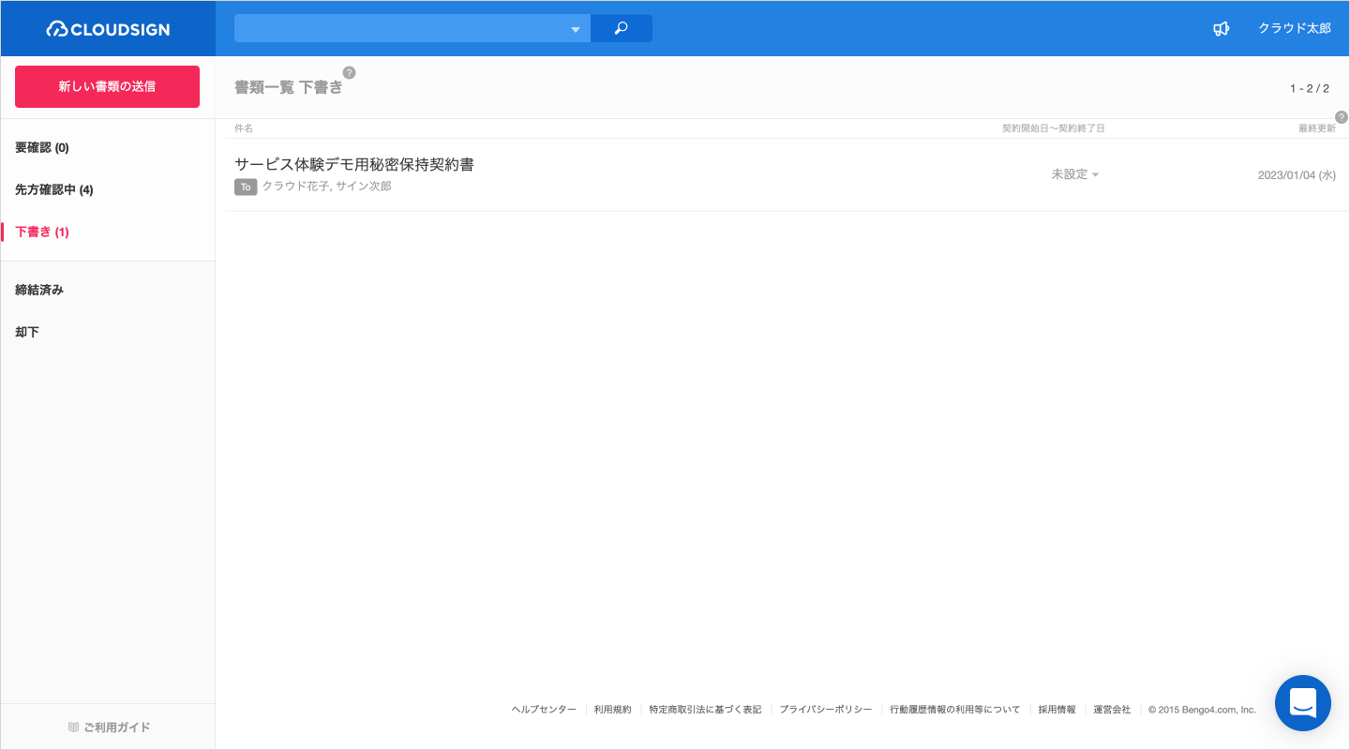The height and width of the screenshot is (750, 1350).
Task: Open the ご利用ガイド link
Action: (109, 727)
